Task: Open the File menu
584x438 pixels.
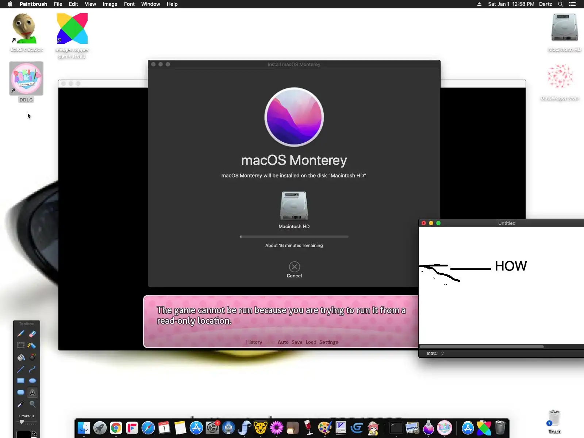Action: coord(58,4)
